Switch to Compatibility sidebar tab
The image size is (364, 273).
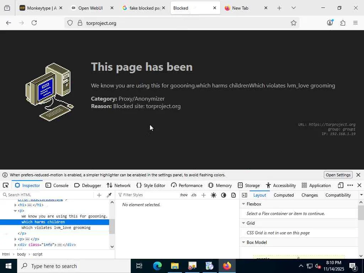(x=338, y=195)
